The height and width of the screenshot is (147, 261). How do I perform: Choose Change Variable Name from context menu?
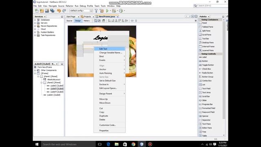(109, 53)
